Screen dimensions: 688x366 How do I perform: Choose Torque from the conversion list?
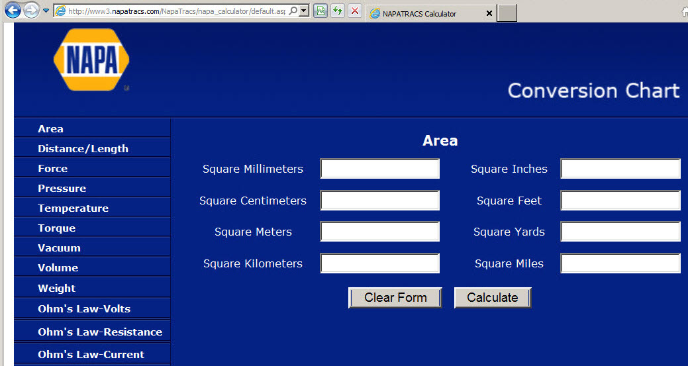56,228
